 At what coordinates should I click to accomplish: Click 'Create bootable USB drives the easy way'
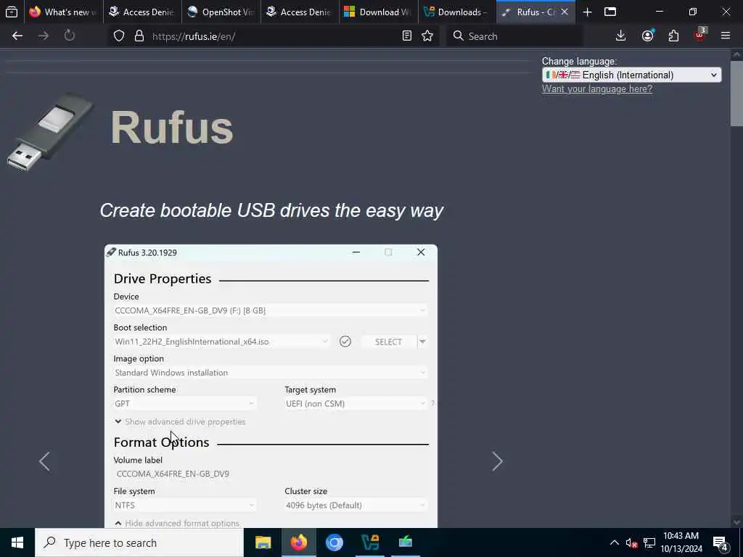pyautogui.click(x=271, y=210)
